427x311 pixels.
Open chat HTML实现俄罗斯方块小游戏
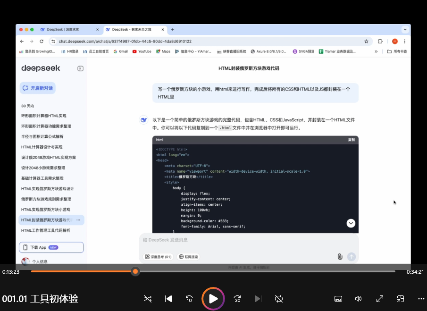click(x=46, y=210)
